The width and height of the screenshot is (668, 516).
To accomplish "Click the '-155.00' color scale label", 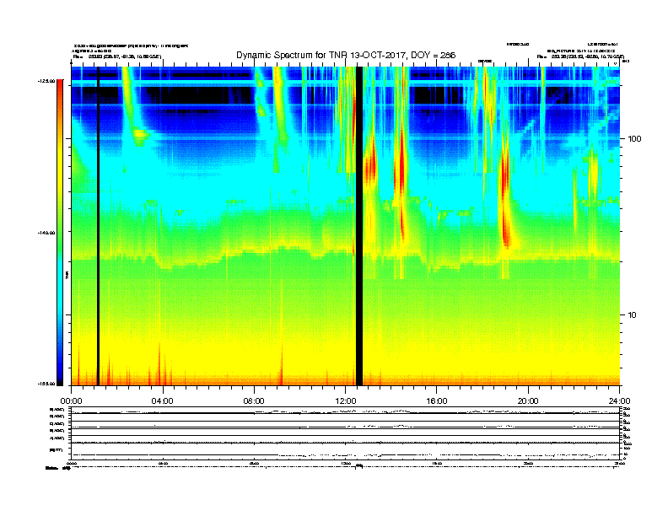I will (46, 384).
